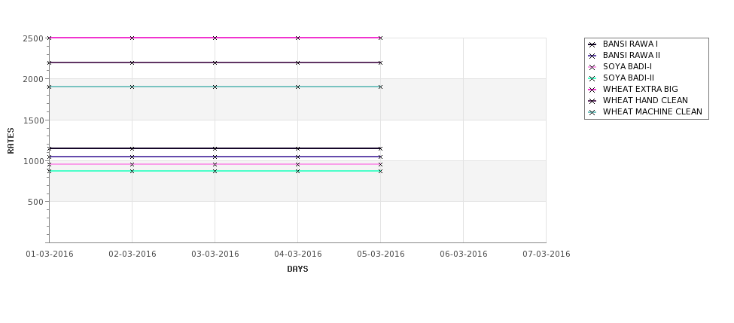This screenshot has width=734, height=323.
Task: Click the 03-03-2016 x-axis label
Action: (215, 254)
